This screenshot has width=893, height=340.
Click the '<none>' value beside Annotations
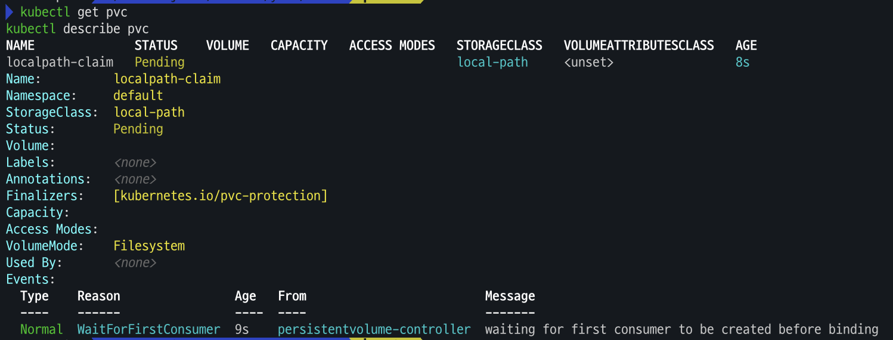(135, 179)
